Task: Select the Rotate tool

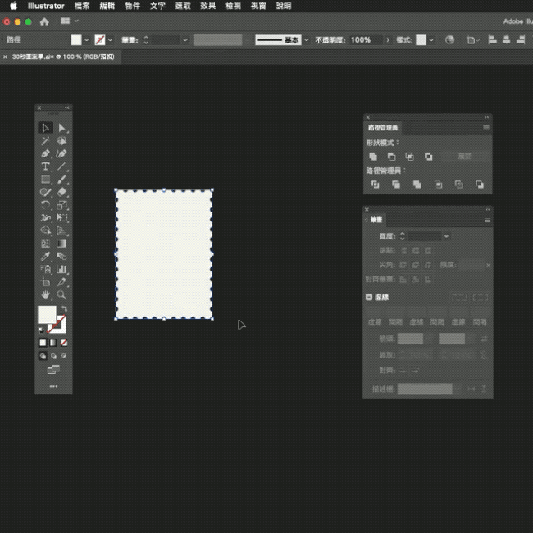Action: click(x=46, y=205)
